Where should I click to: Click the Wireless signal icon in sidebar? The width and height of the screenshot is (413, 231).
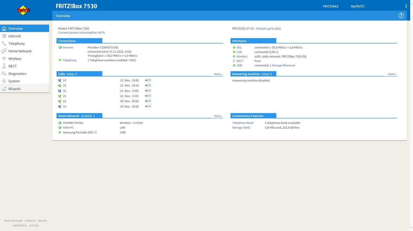[4, 59]
